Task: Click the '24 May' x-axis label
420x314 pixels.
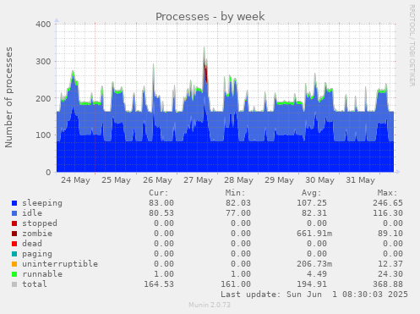Action: tap(75, 180)
